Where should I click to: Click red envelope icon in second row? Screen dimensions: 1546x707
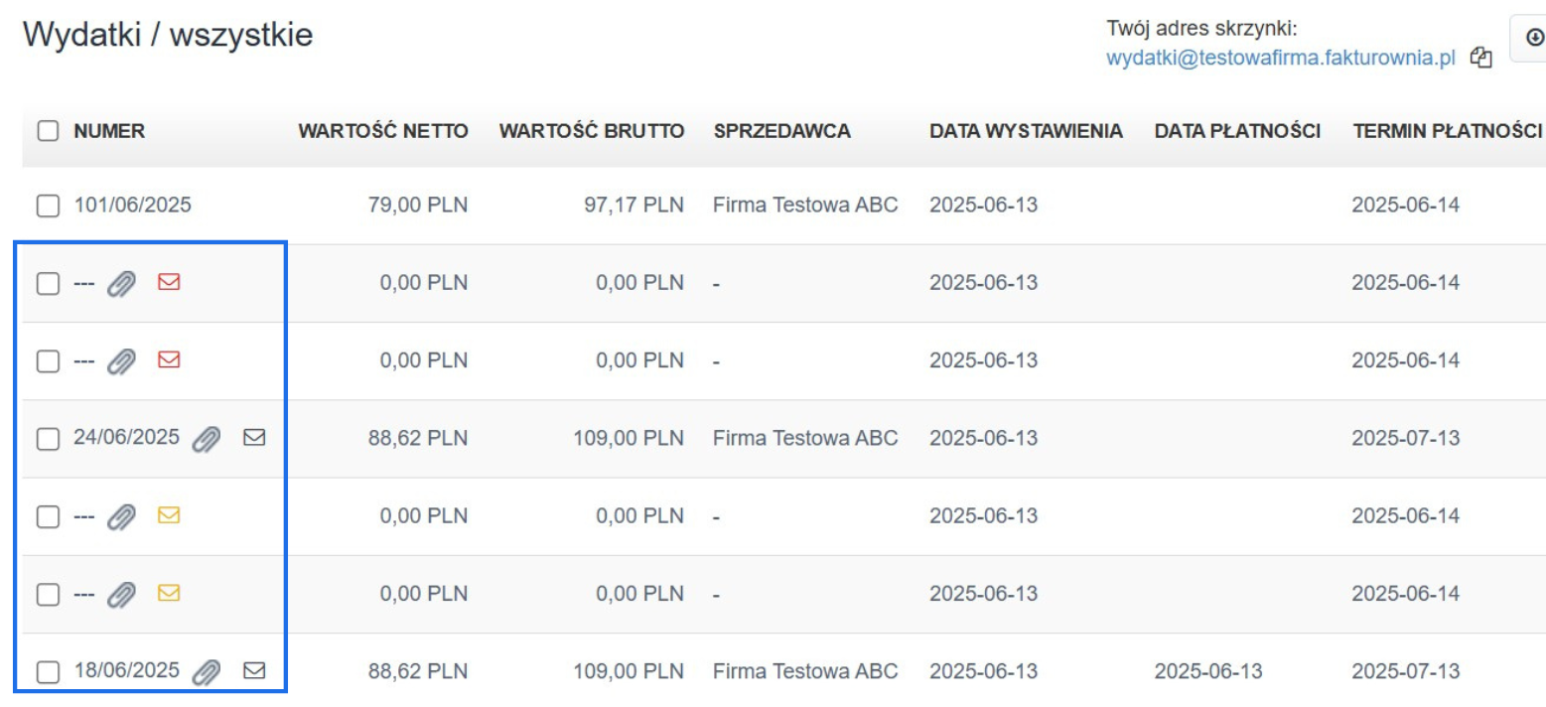169,282
